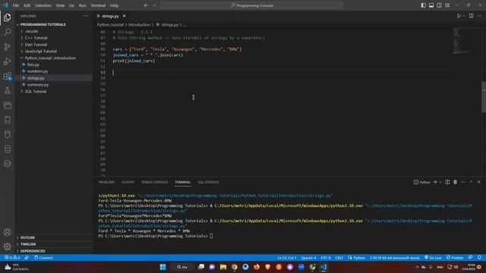Toggle primary side bar visibility
486x273 pixels.
click(x=424, y=5)
